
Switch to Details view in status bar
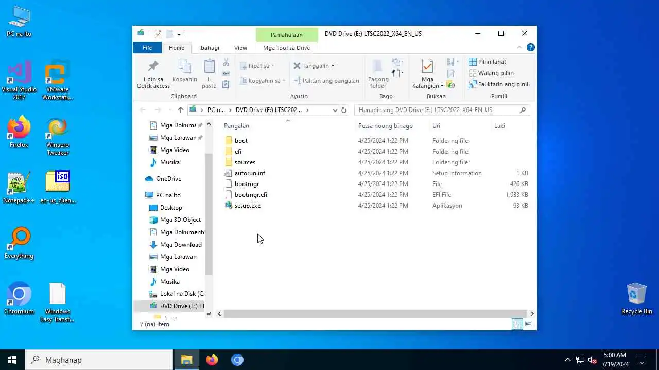click(517, 324)
